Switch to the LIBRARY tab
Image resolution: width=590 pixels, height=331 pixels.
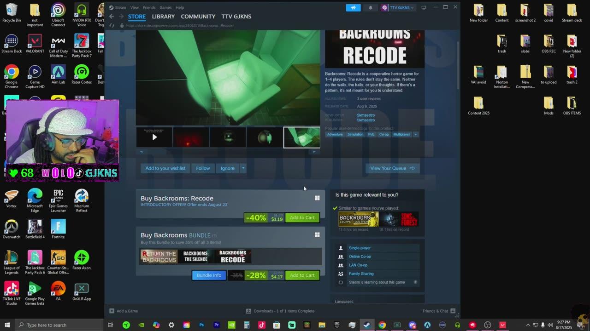pos(163,17)
